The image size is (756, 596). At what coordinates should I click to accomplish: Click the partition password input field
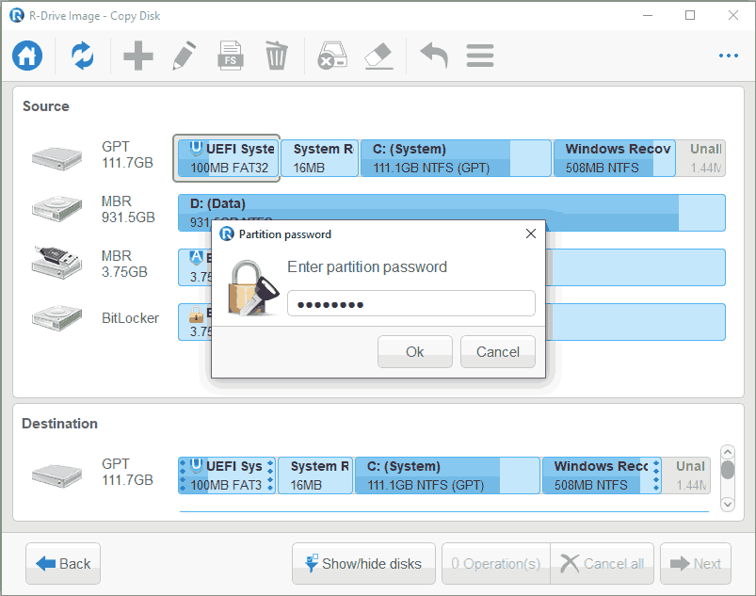pos(411,303)
